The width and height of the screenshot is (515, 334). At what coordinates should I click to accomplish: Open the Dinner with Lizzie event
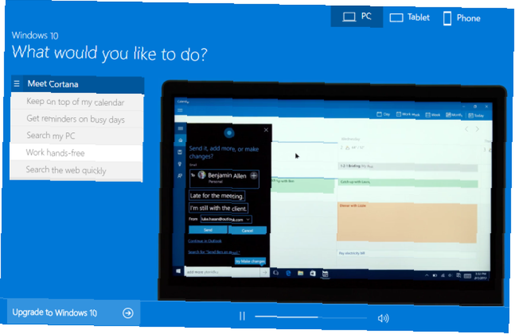point(407,222)
